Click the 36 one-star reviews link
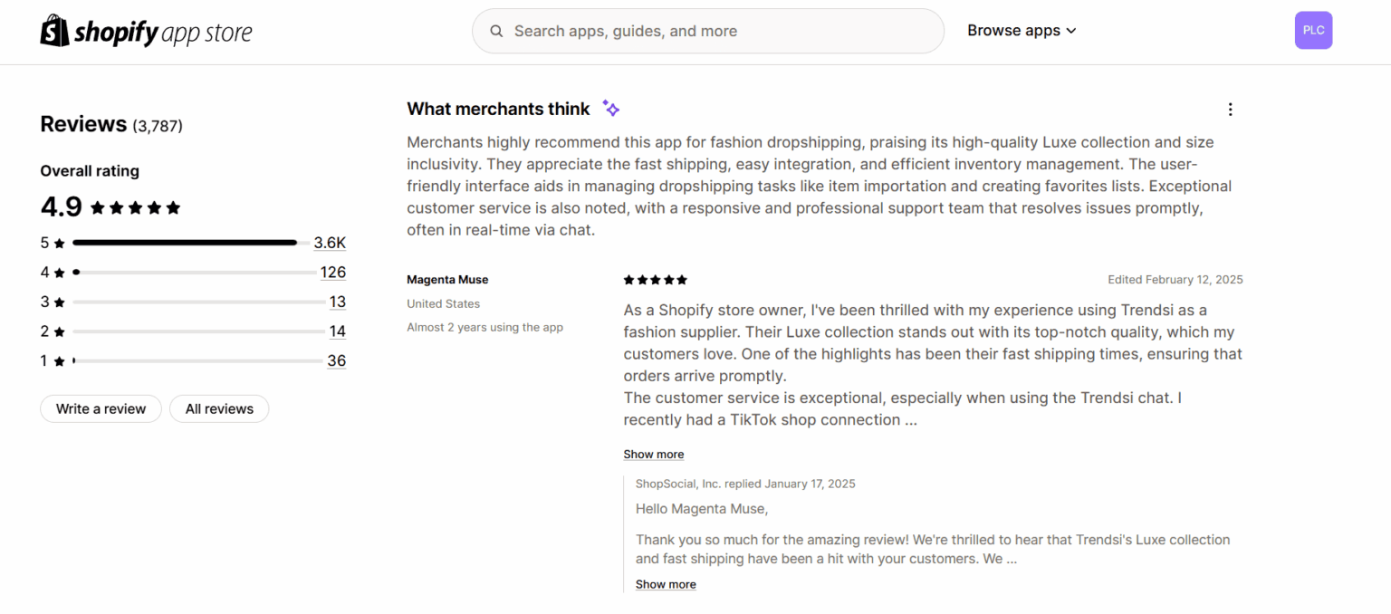The image size is (1391, 614). pyautogui.click(x=336, y=360)
